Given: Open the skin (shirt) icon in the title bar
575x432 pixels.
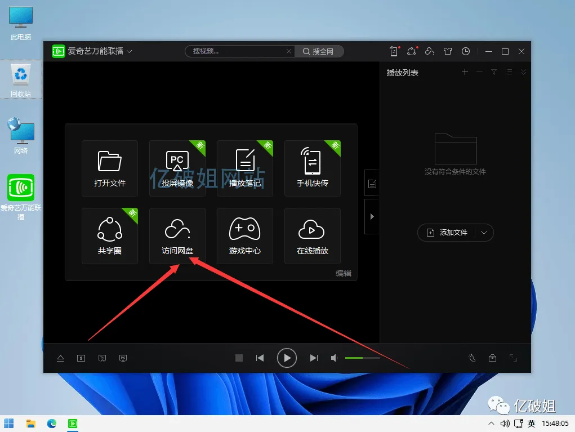Looking at the screenshot, I should [x=447, y=51].
